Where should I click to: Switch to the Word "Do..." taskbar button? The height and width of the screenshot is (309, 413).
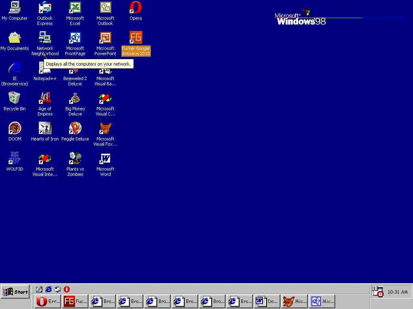(267, 301)
